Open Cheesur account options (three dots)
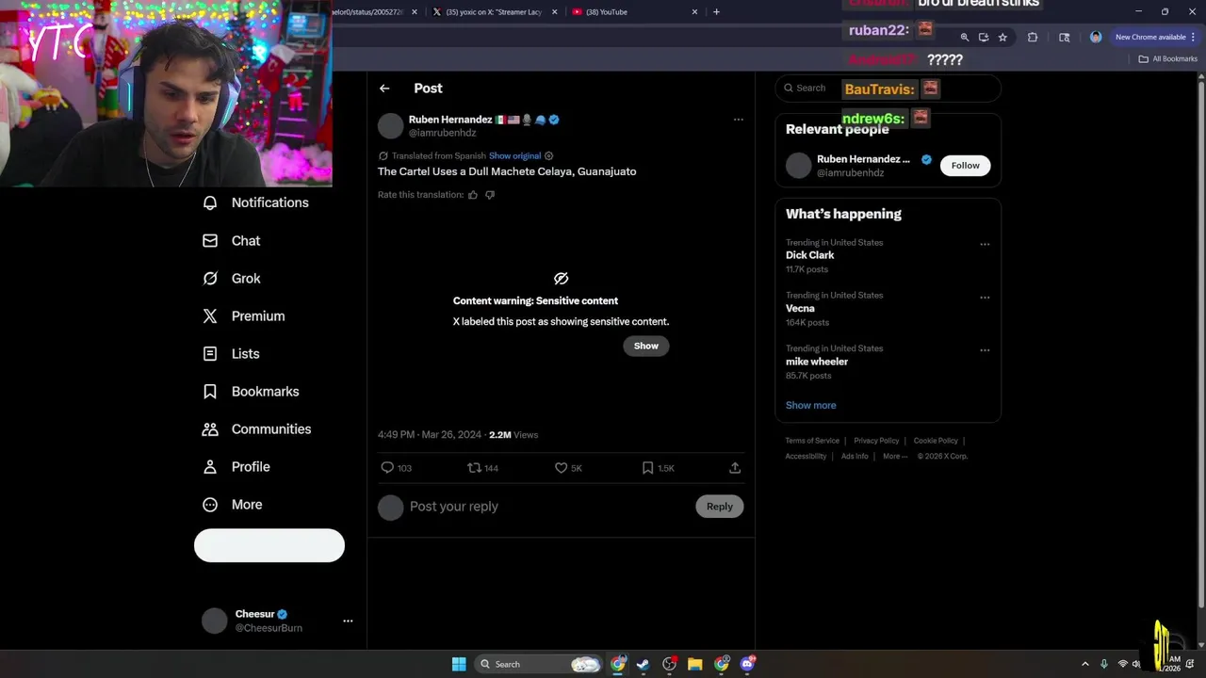This screenshot has width=1206, height=678. pos(348,621)
